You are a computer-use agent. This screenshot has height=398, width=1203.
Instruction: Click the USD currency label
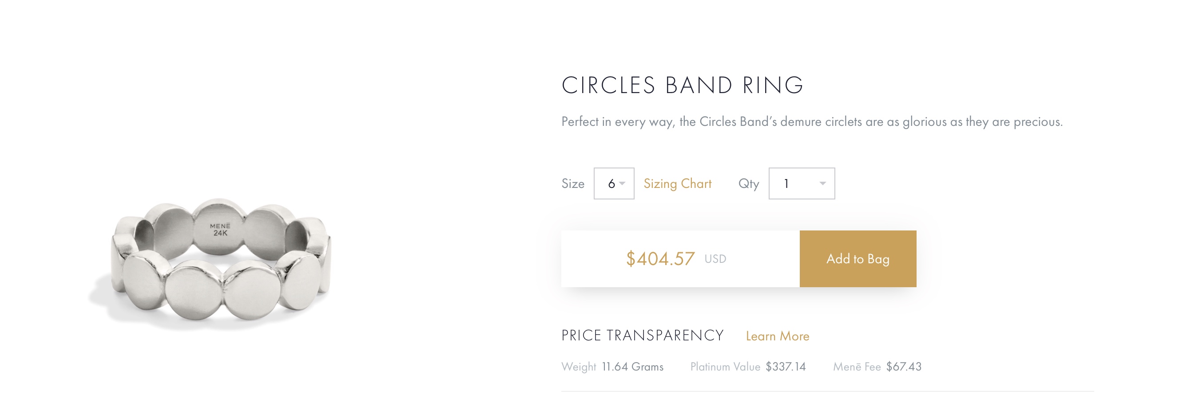(715, 259)
